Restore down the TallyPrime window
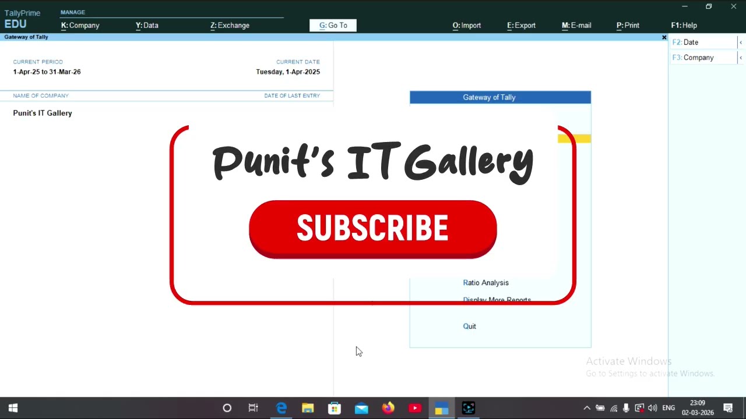 click(709, 6)
